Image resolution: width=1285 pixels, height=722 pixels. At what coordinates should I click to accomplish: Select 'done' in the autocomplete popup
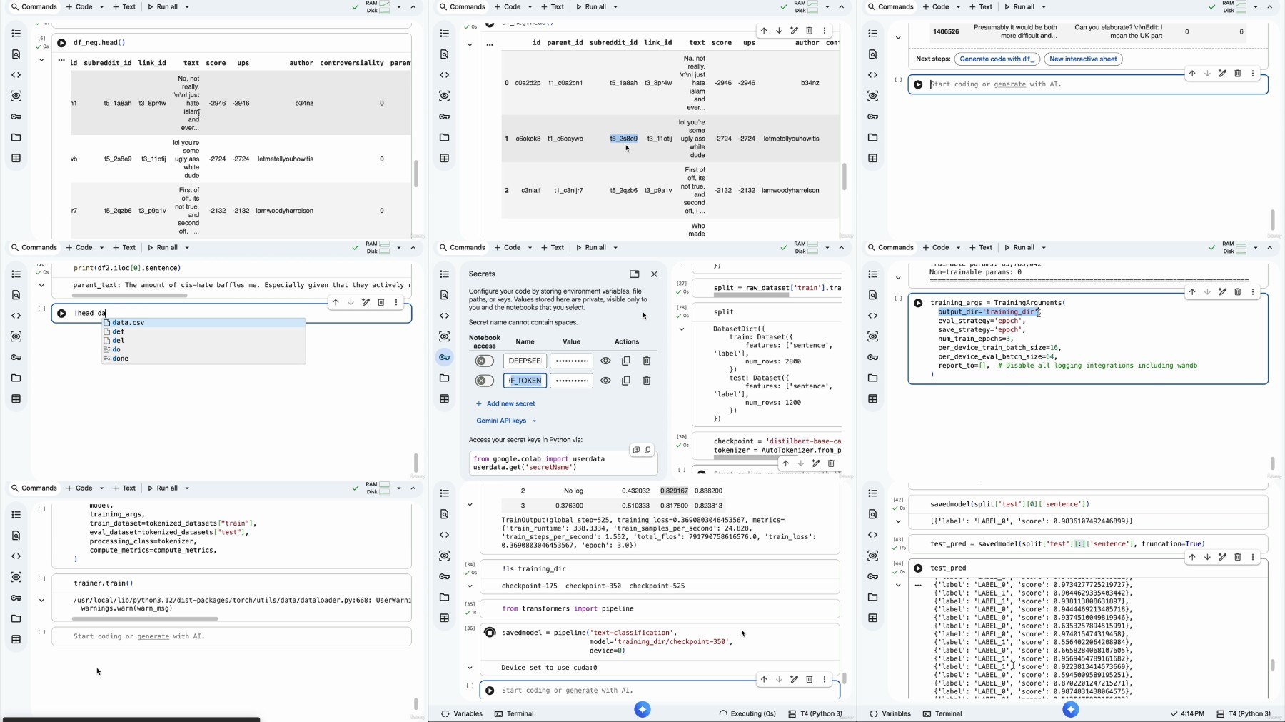click(203, 359)
